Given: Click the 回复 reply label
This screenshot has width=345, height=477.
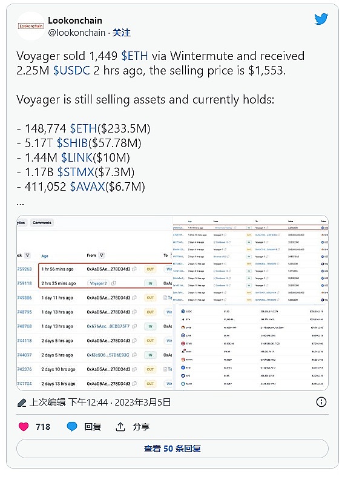Looking at the screenshot, I should pos(93,427).
